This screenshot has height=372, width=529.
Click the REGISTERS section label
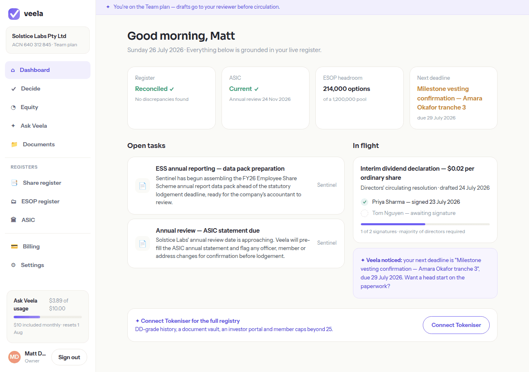tap(24, 167)
